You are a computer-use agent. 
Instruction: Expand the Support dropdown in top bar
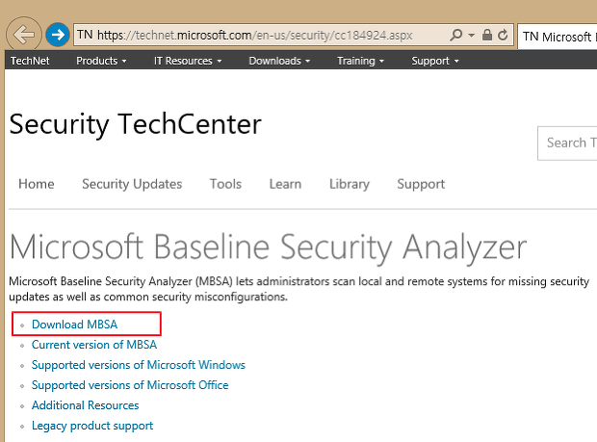[435, 61]
